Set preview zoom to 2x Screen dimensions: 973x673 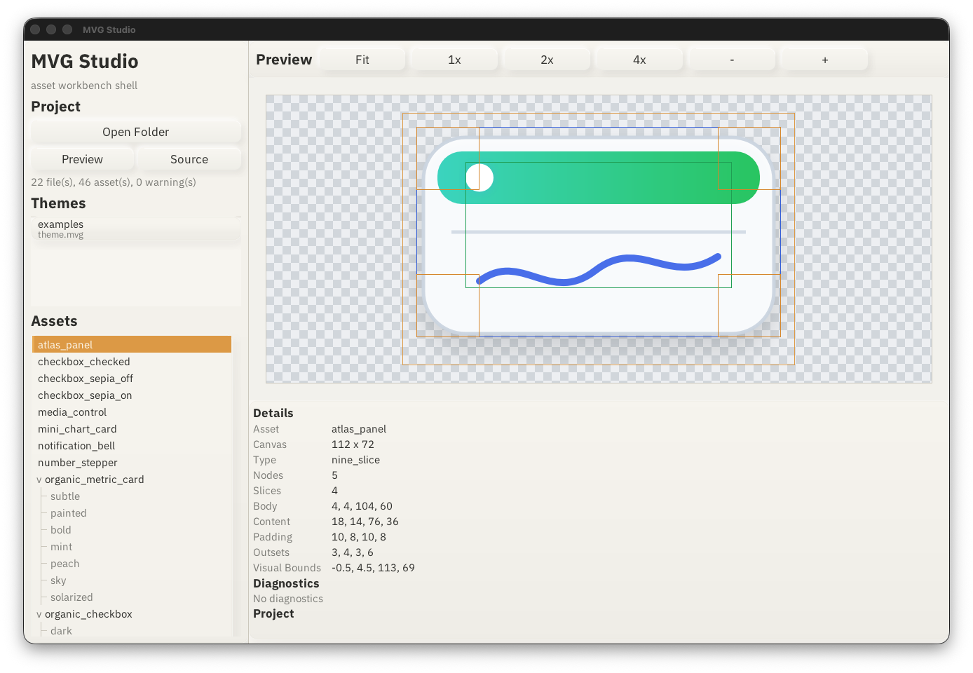pyautogui.click(x=547, y=60)
